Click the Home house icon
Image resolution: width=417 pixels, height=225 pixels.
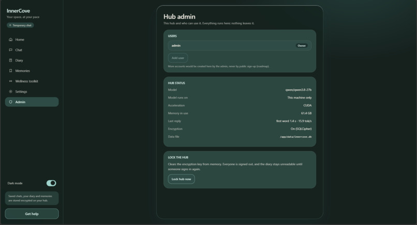(11, 40)
